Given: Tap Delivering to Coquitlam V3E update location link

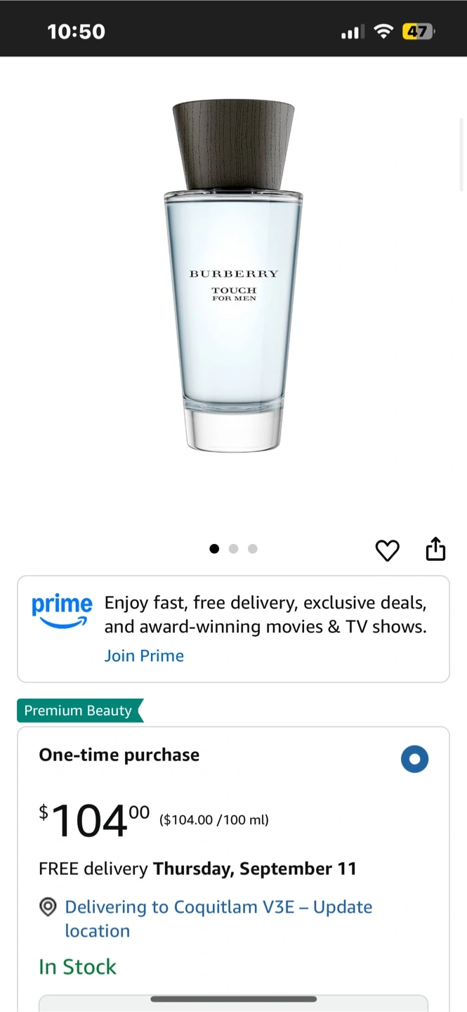Looking at the screenshot, I should coord(218,919).
